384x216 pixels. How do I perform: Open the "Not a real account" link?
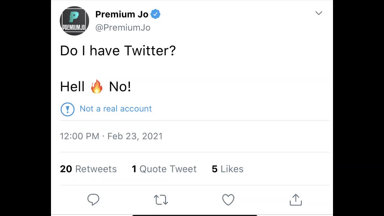coord(116,109)
